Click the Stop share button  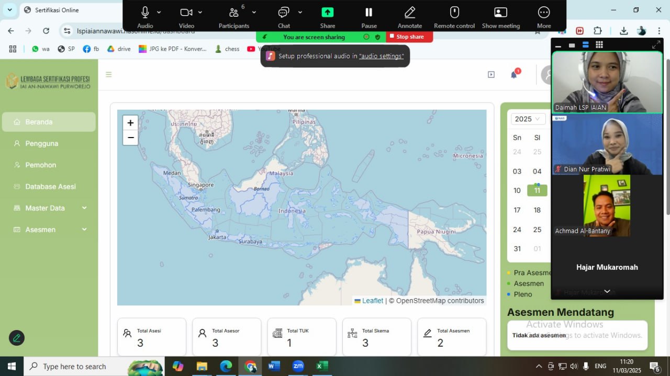(409, 37)
